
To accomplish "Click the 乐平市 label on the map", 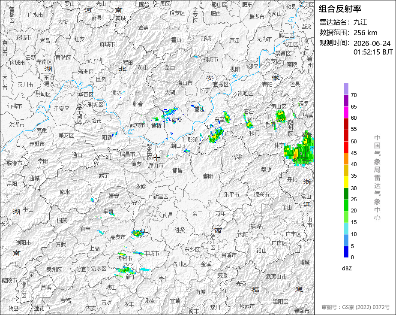I will pos(231,194).
